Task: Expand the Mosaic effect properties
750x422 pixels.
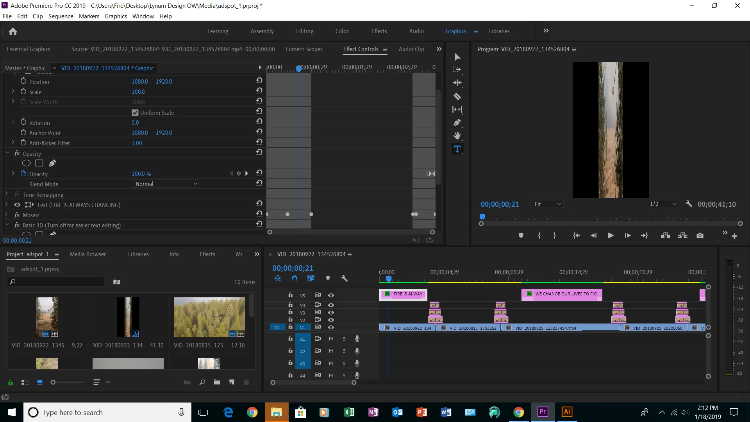Action: (7, 215)
